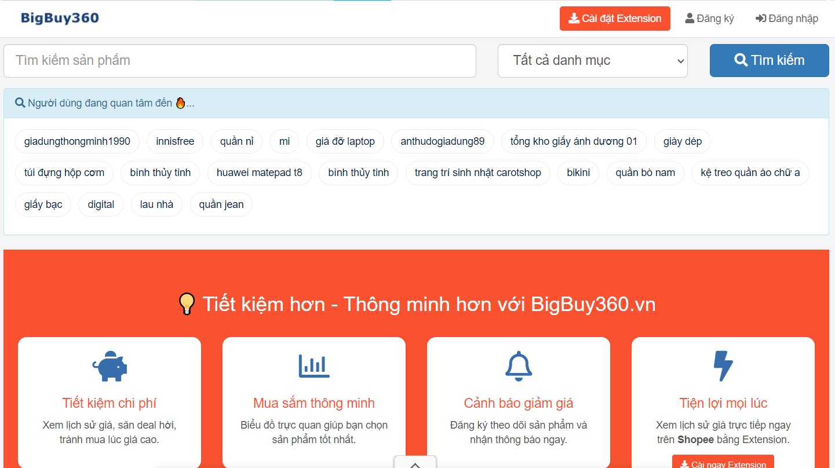This screenshot has height=468, width=835.
Task: Click the bell alert icon
Action: [x=519, y=366]
